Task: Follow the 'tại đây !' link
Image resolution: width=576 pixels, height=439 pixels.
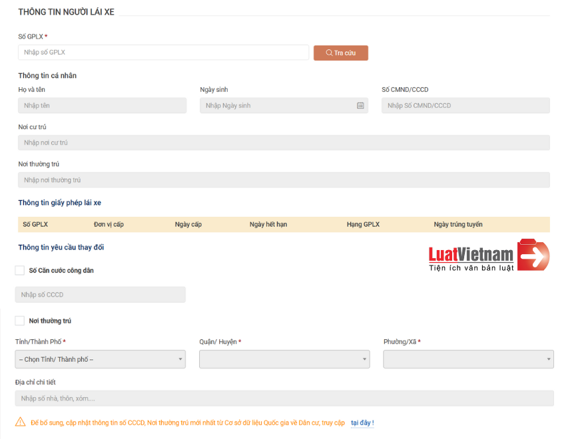Action: click(362, 422)
